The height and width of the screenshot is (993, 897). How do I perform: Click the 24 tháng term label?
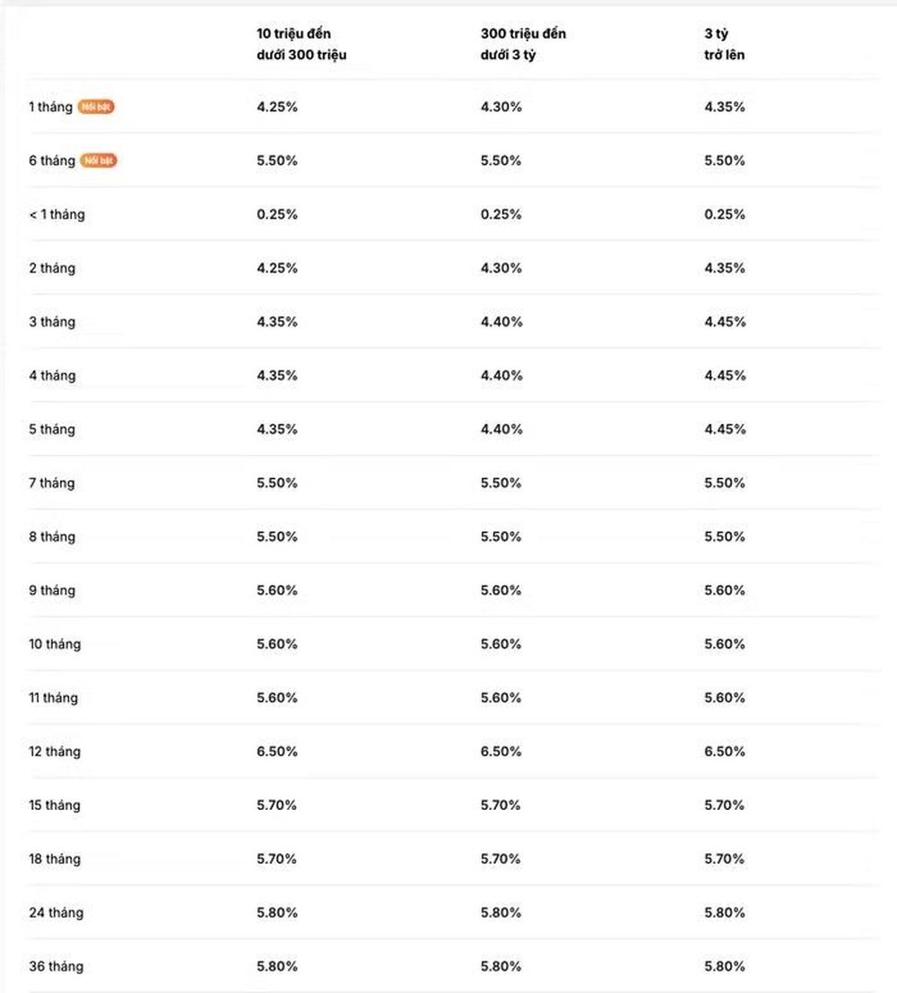tap(56, 912)
